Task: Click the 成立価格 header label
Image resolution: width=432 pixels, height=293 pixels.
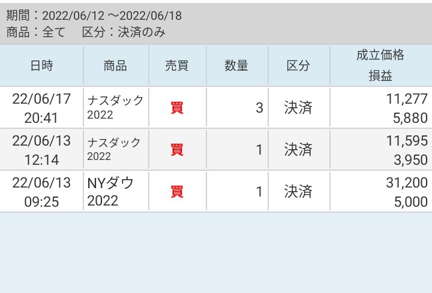Action: (x=380, y=56)
